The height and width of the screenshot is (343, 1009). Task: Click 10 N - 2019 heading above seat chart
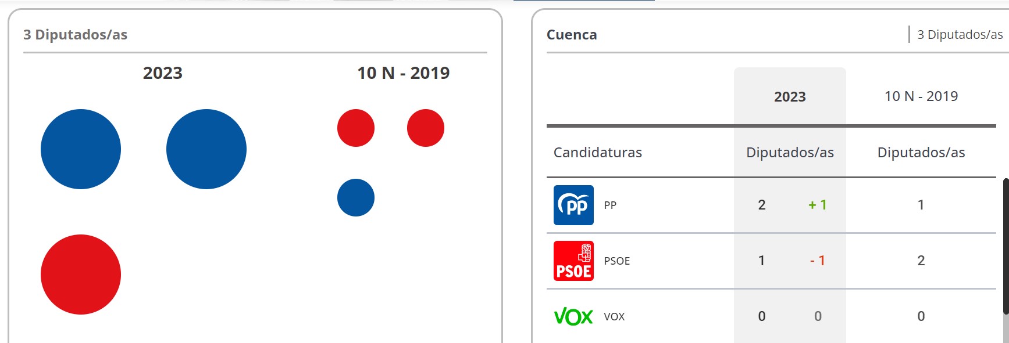tap(404, 73)
